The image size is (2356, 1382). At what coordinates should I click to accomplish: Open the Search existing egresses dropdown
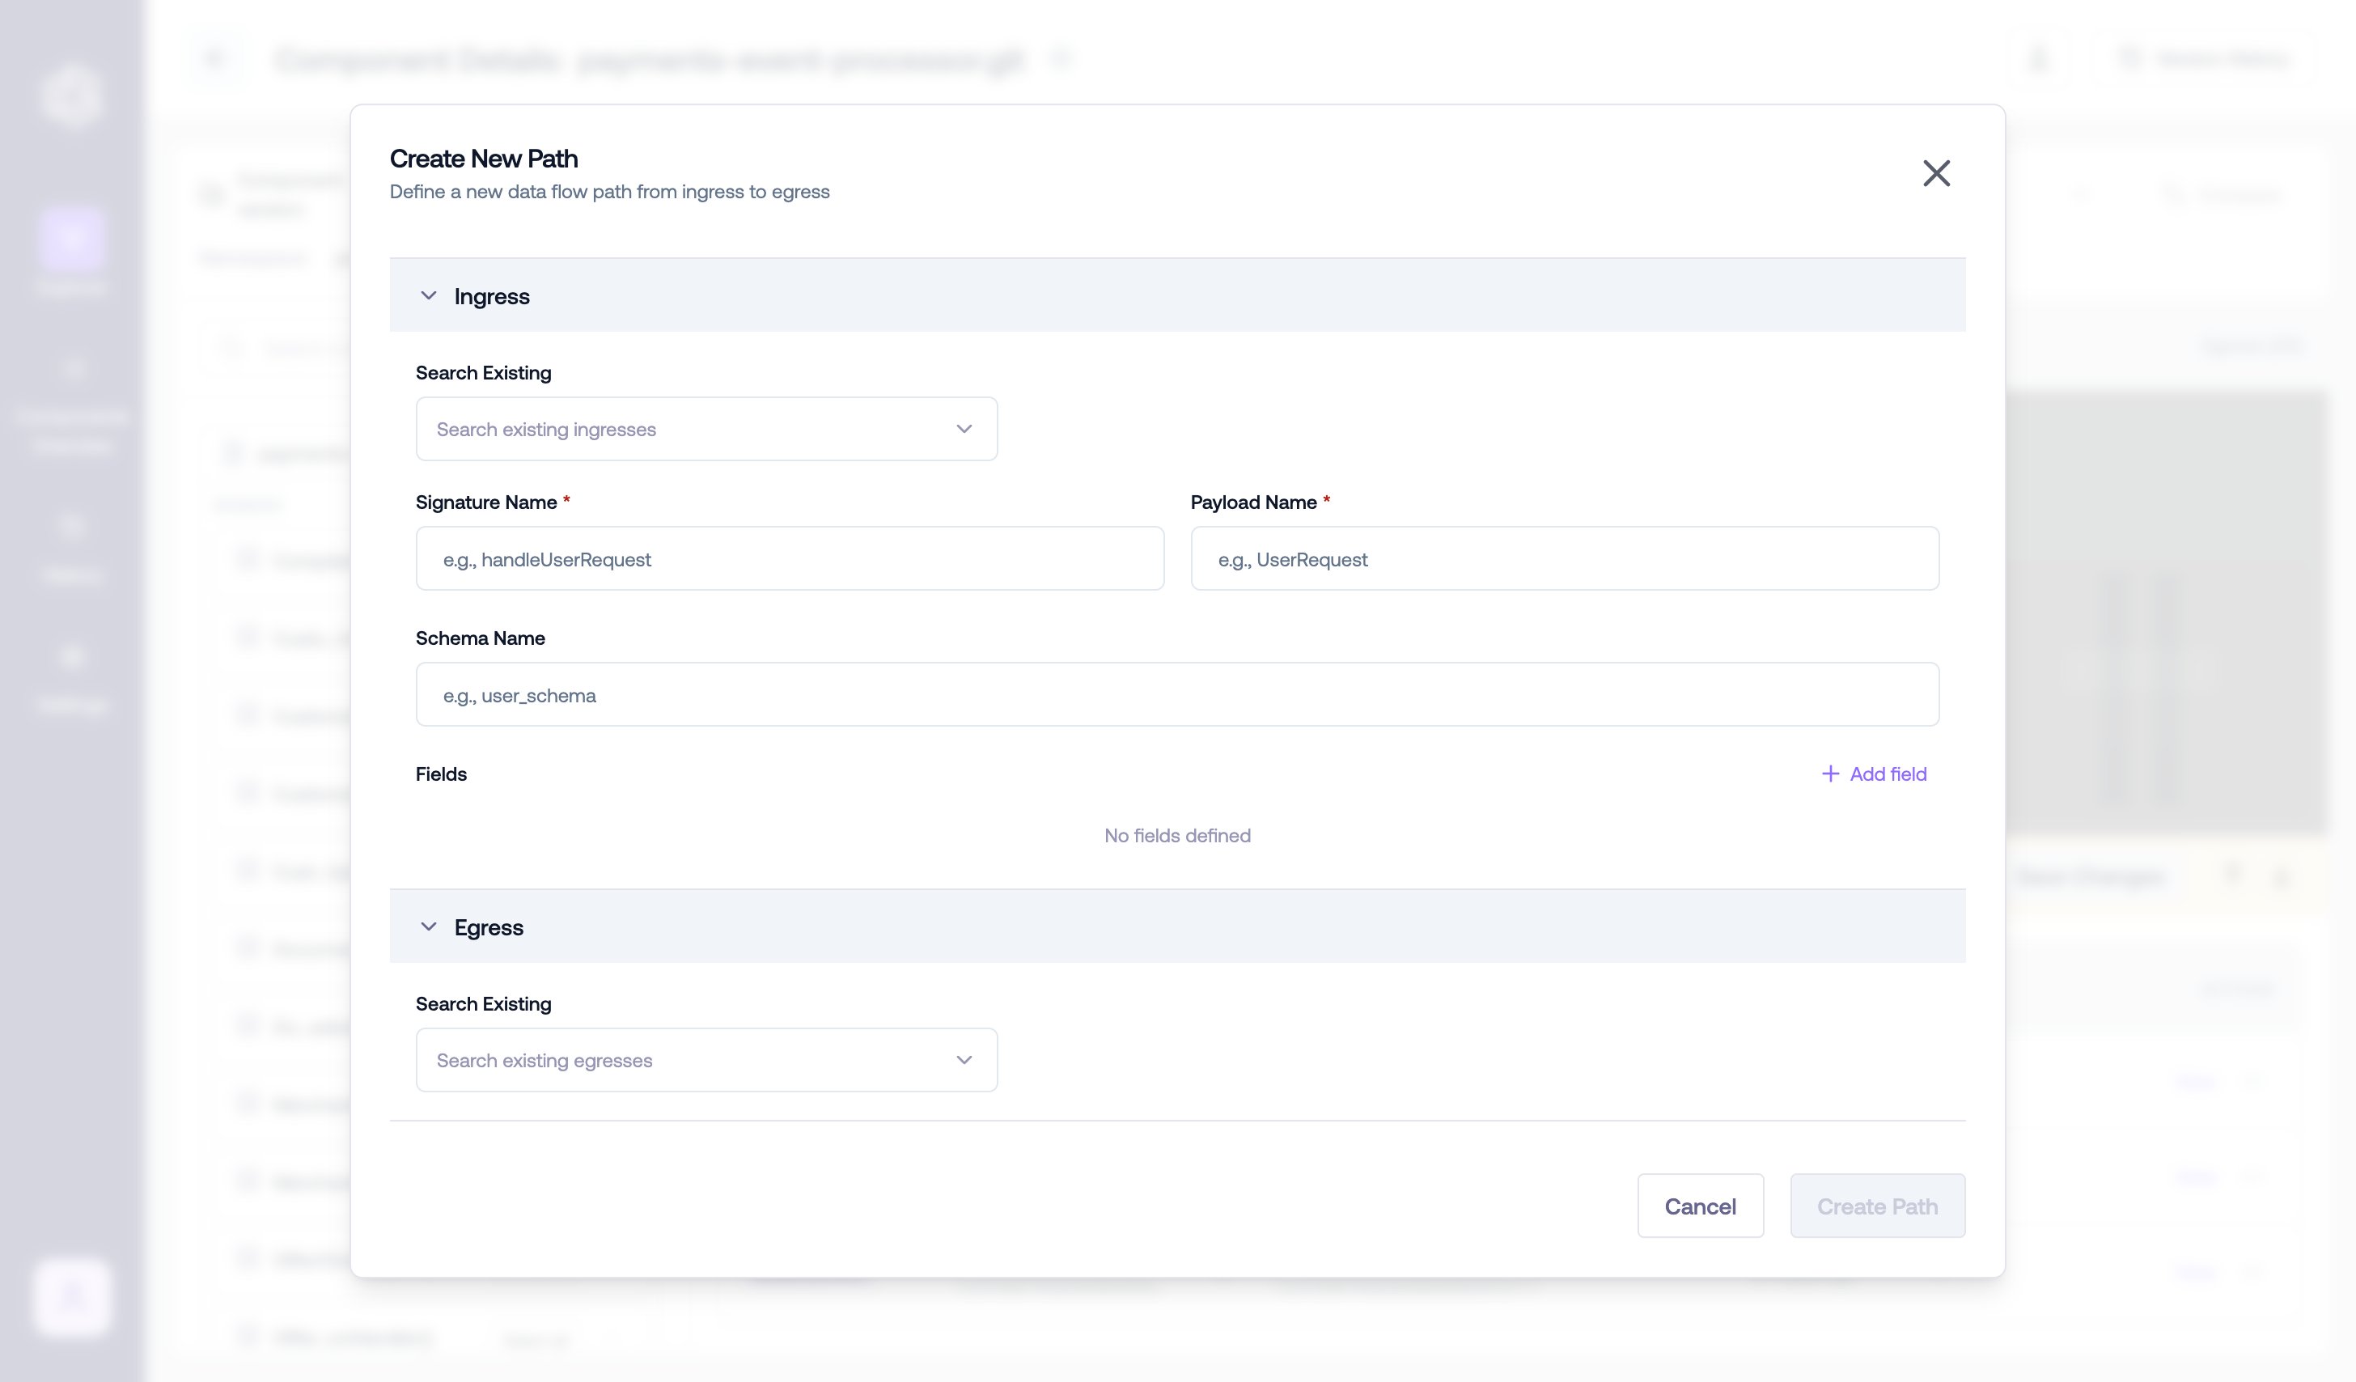(707, 1060)
